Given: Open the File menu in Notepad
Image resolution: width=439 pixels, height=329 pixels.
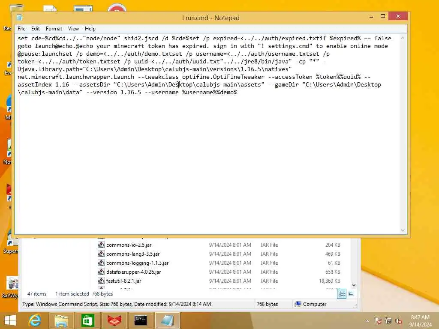Looking at the screenshot, I should coord(21,29).
